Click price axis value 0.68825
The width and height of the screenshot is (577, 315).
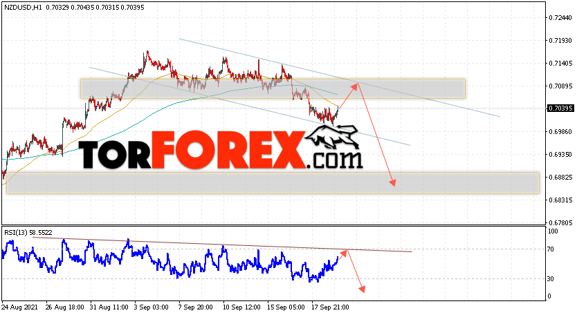click(x=560, y=177)
